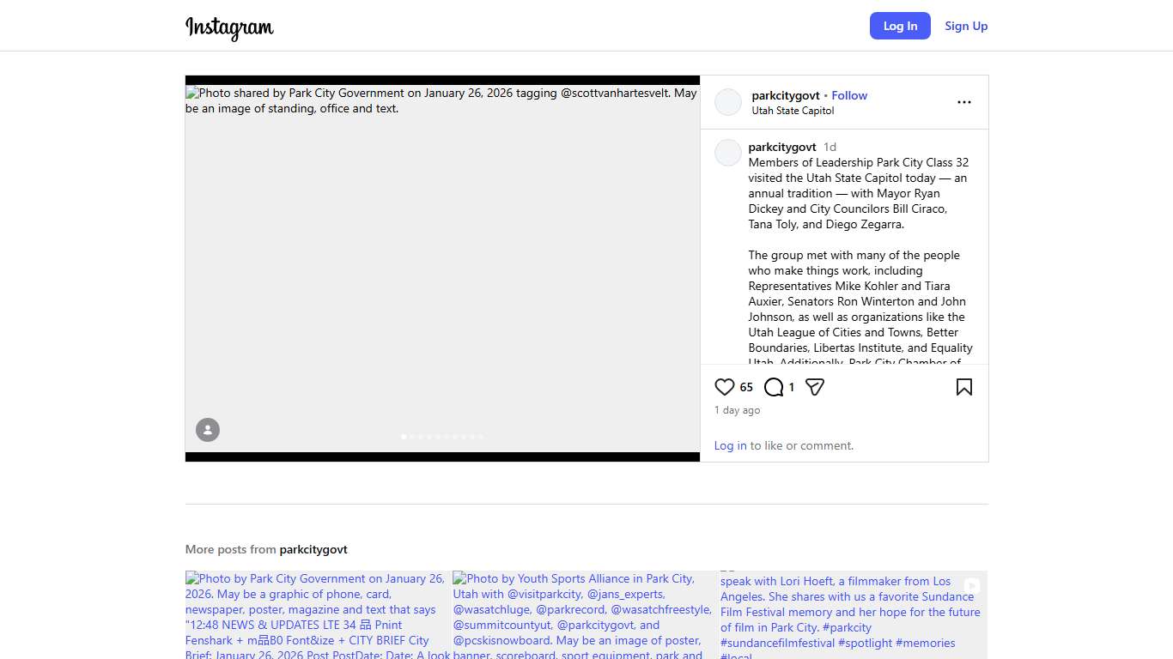Click the caption author avatar
Viewport: 1173px width, 659px height.
click(x=728, y=153)
